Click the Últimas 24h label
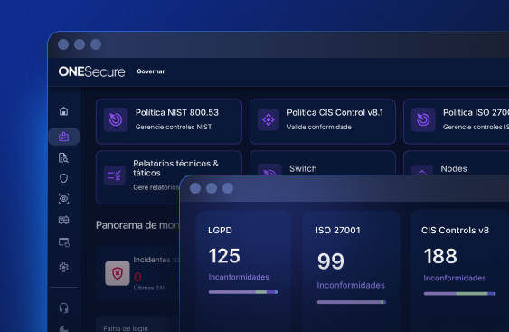Image resolution: width=509 pixels, height=332 pixels. point(150,288)
